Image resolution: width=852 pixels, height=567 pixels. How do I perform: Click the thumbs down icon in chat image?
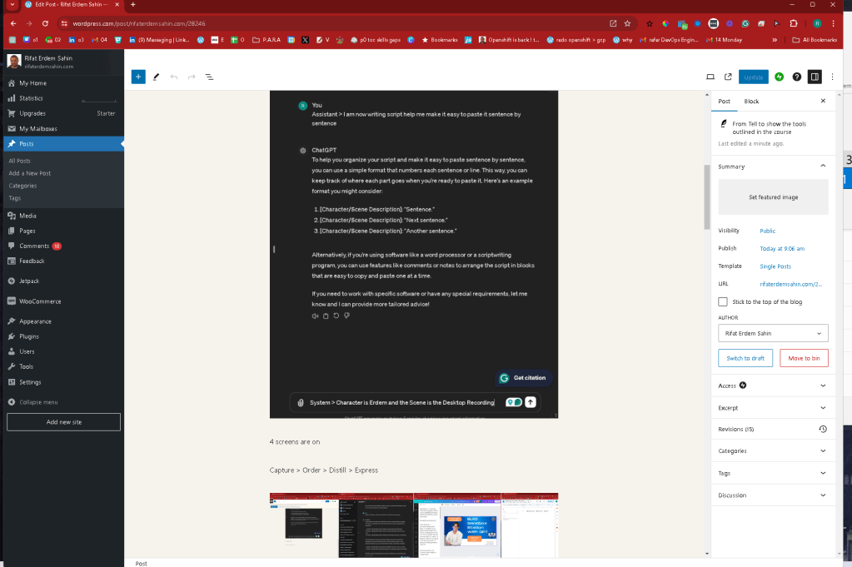tap(346, 316)
